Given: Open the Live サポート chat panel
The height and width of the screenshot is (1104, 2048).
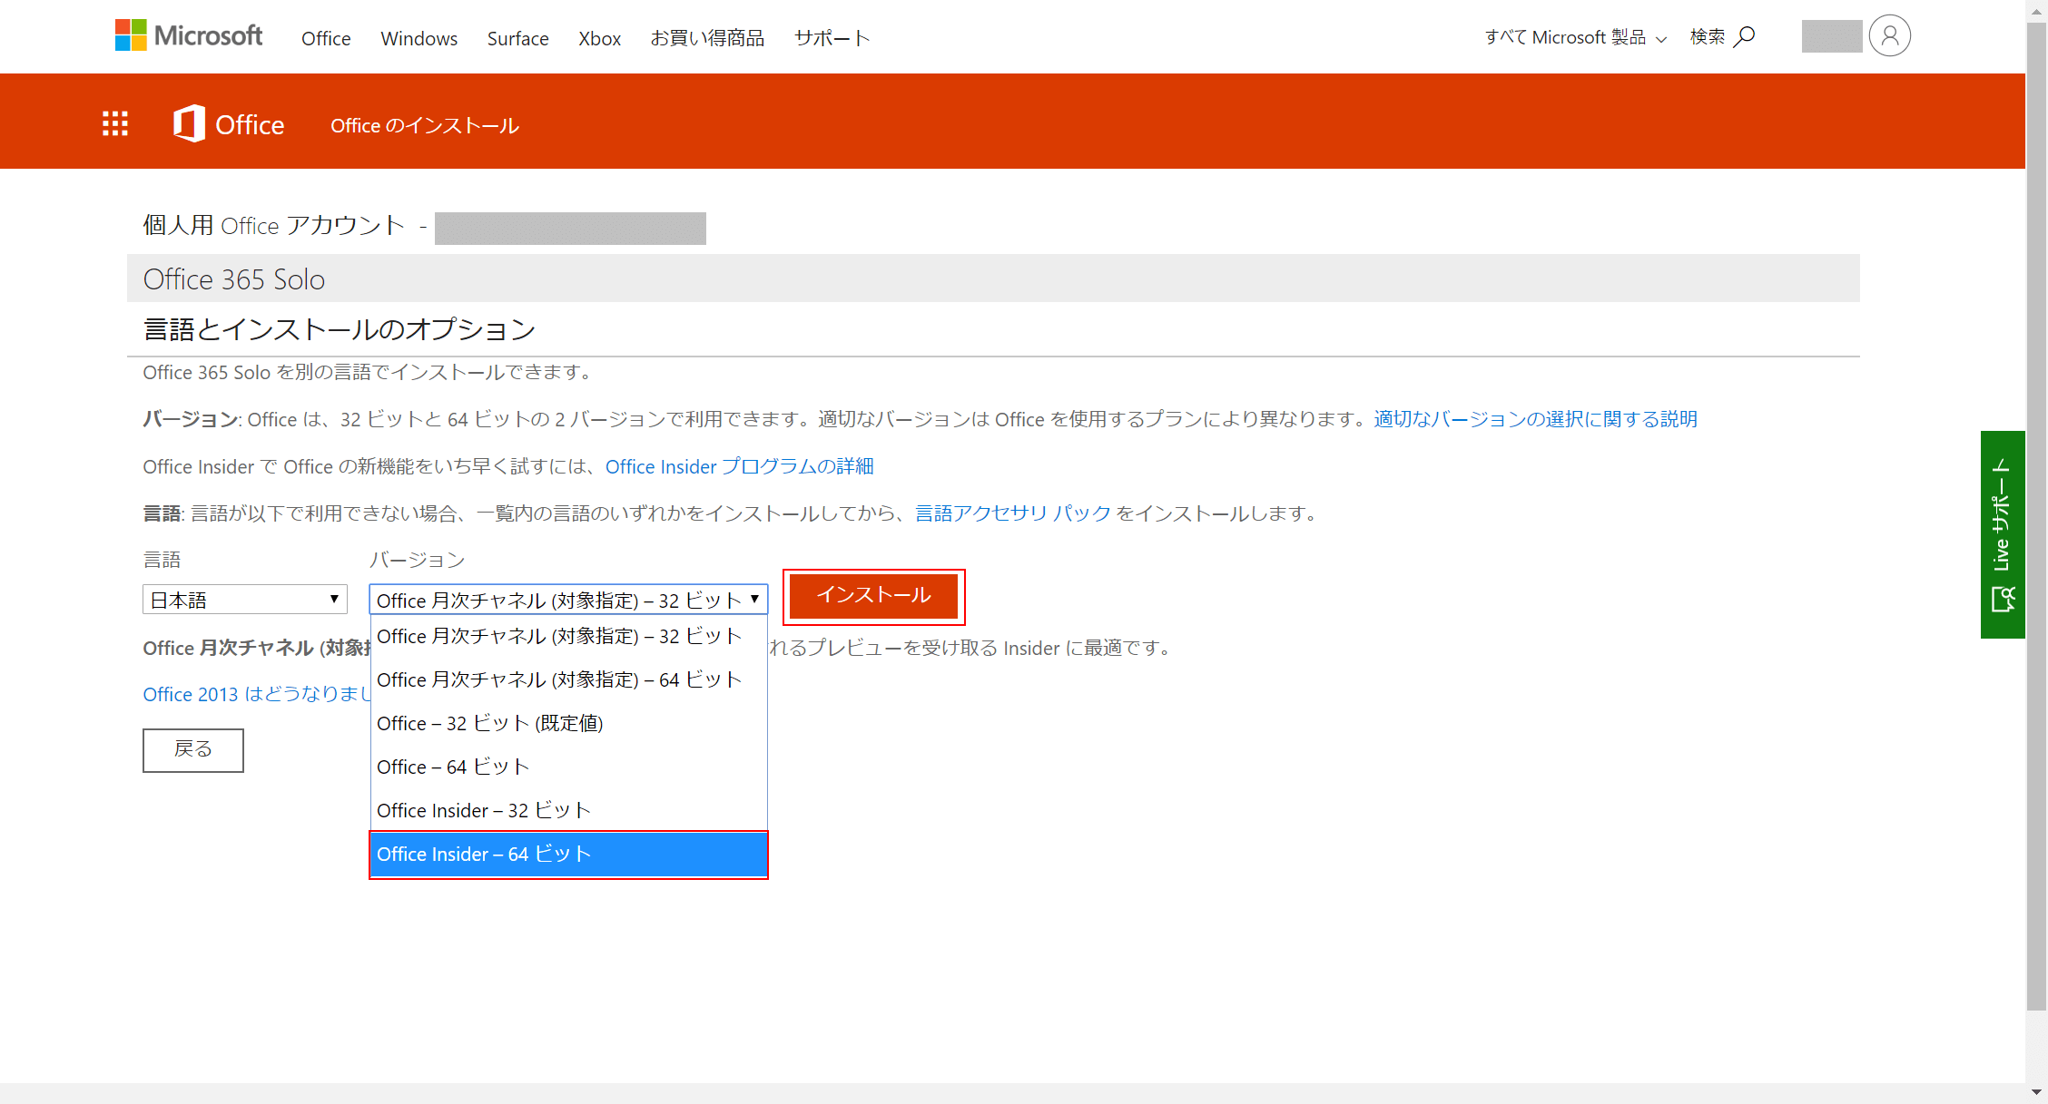Looking at the screenshot, I should 2002,534.
